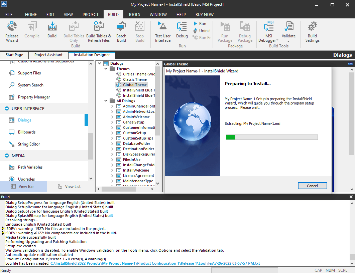The height and width of the screenshot is (273, 355).
Task: Start the Debug tool
Action: coord(182,32)
